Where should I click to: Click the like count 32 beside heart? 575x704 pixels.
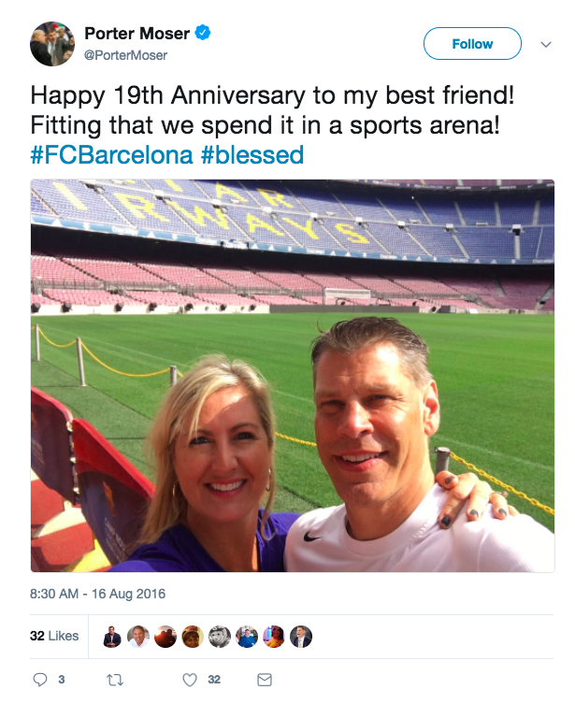pos(214,680)
